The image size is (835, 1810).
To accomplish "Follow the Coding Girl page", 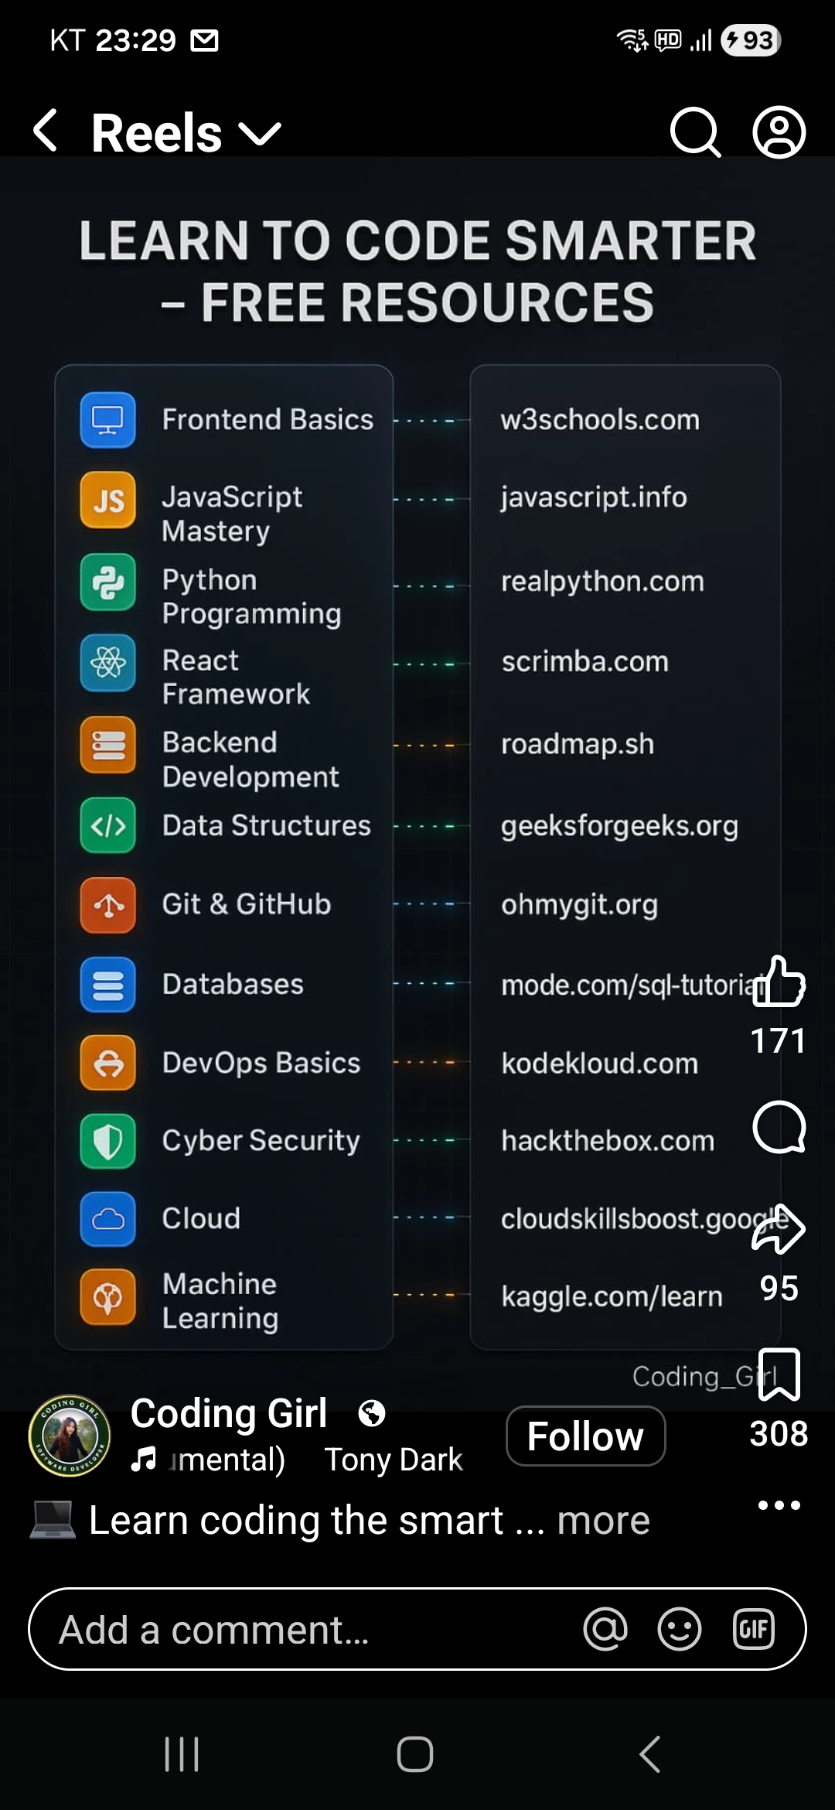I will (585, 1436).
